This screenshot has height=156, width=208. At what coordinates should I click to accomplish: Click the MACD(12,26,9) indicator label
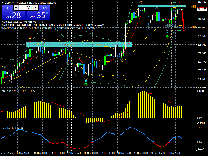(18, 91)
